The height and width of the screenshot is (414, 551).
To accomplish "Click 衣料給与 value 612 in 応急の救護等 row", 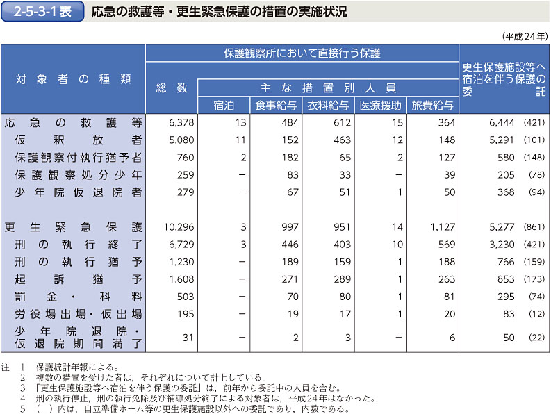I will (x=343, y=123).
